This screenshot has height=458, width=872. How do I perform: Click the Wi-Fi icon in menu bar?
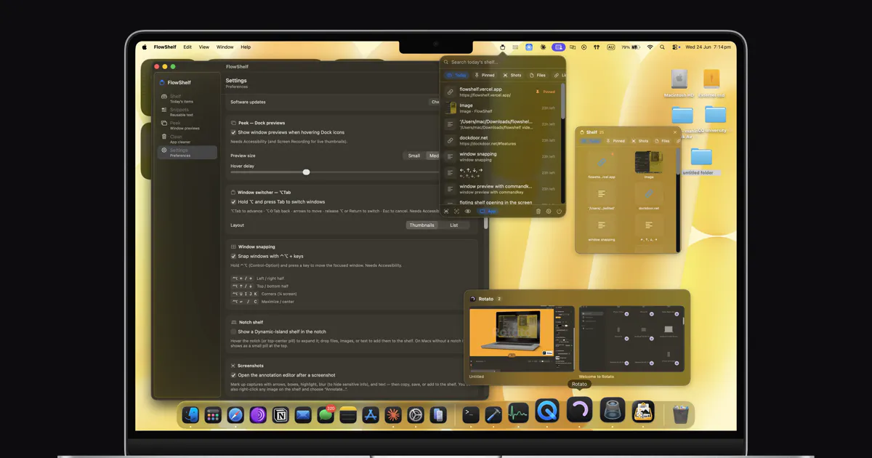650,47
